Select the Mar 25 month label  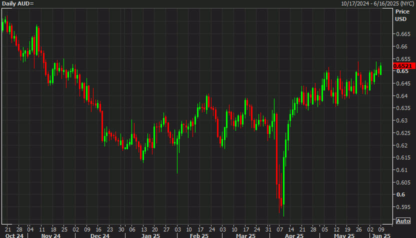(245, 235)
